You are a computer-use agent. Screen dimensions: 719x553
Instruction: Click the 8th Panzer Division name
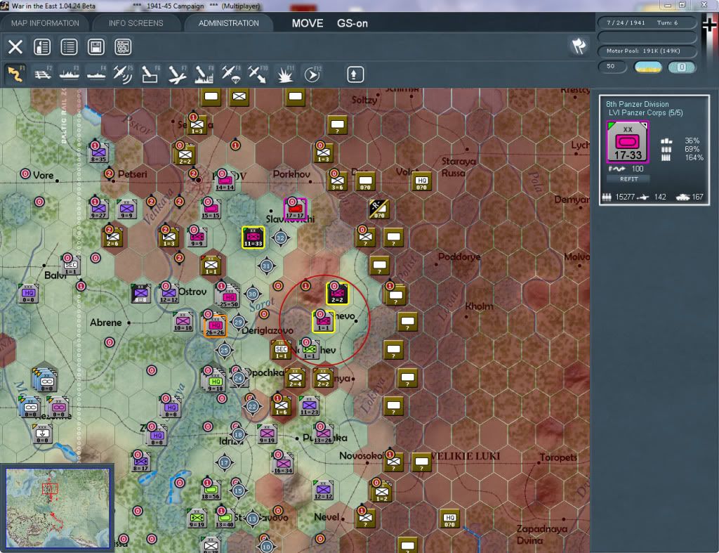pos(637,104)
